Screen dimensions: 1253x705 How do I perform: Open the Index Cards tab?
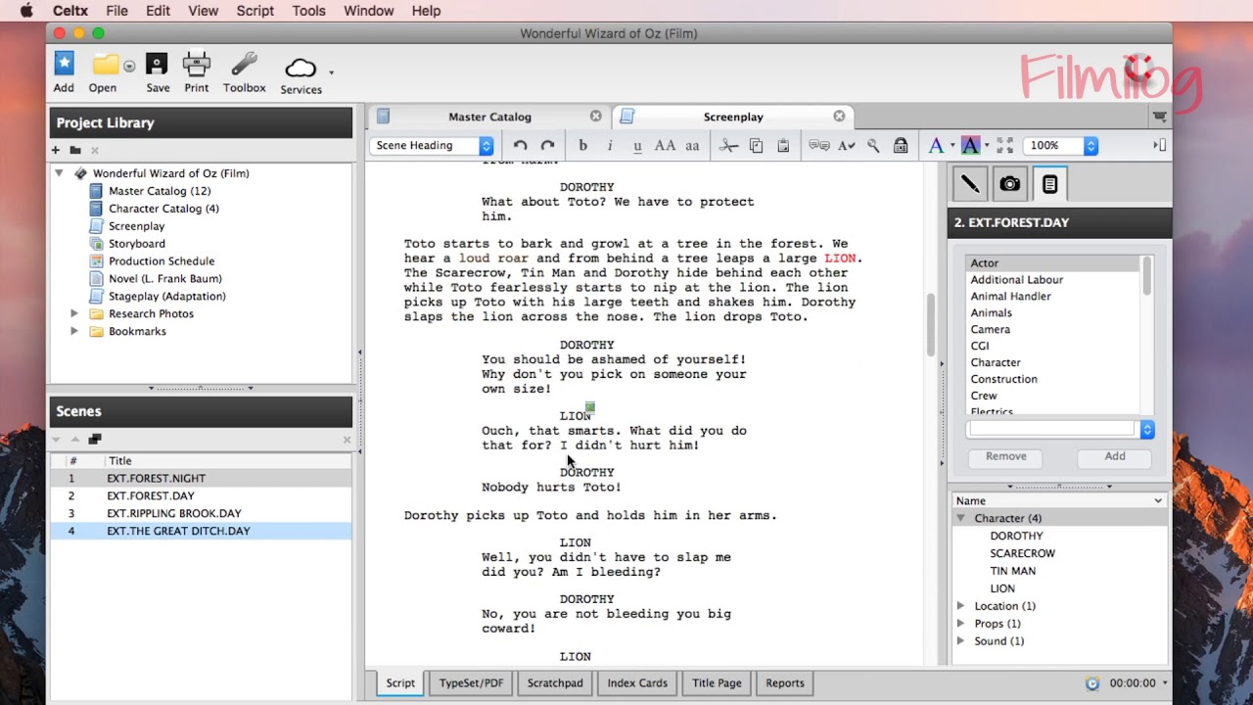[x=637, y=683]
